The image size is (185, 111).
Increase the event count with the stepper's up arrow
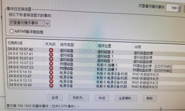tap(179, 7)
